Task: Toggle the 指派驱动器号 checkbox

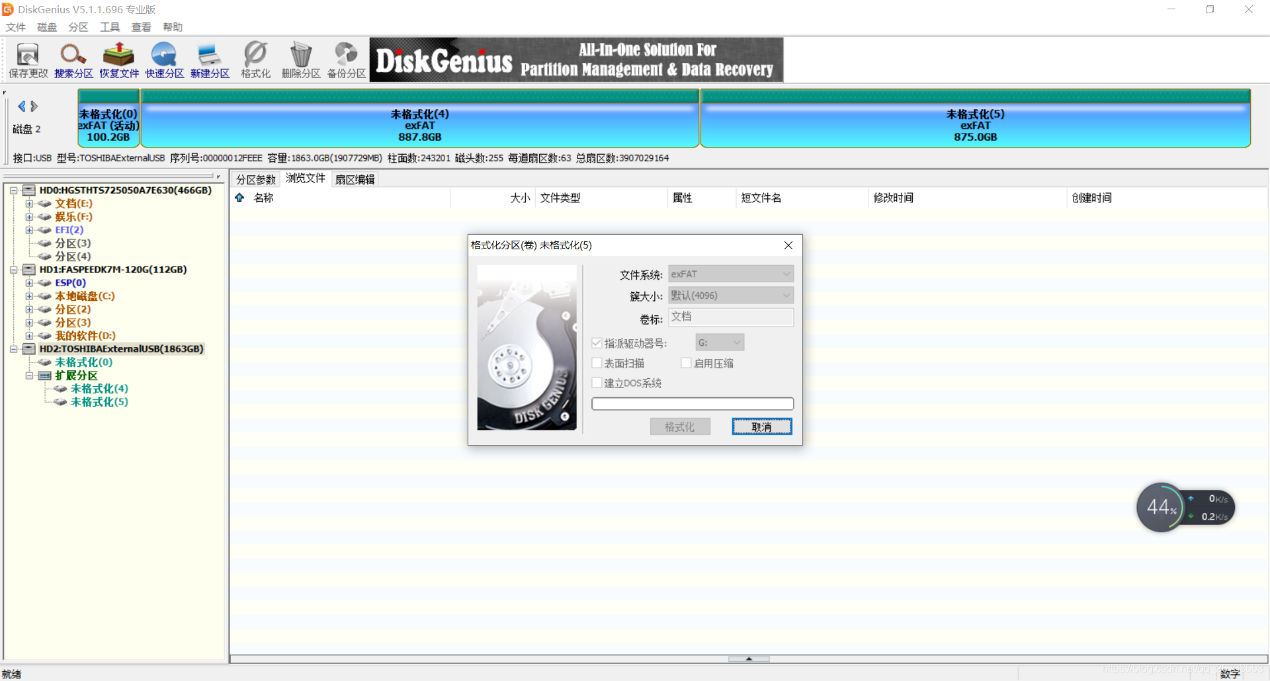Action: [x=597, y=343]
